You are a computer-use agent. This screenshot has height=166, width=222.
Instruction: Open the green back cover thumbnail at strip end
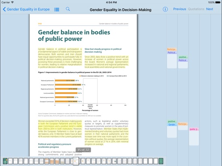coord(161,161)
